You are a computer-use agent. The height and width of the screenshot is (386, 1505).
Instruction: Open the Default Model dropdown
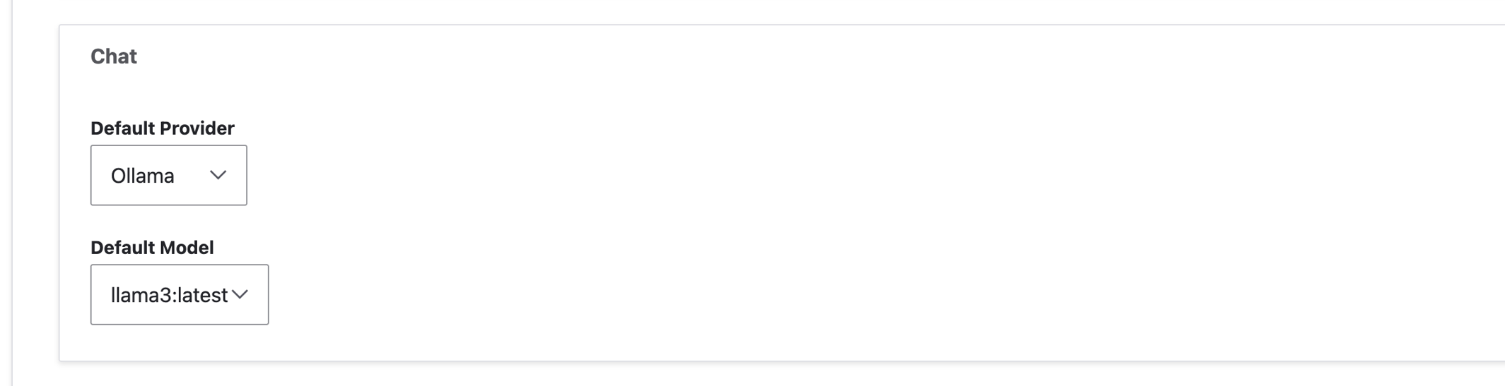179,294
